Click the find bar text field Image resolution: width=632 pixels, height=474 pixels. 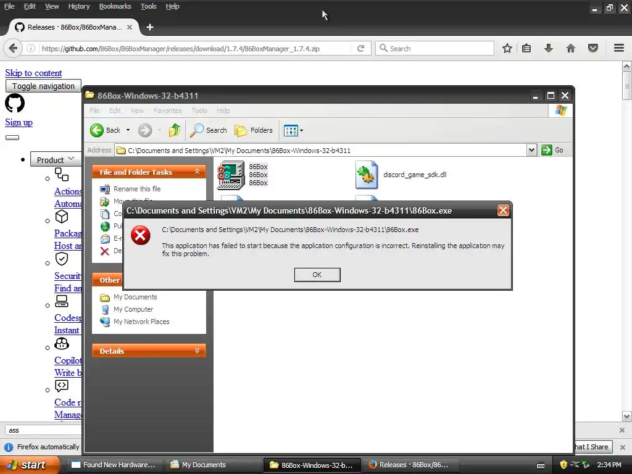pyautogui.click(x=44, y=430)
